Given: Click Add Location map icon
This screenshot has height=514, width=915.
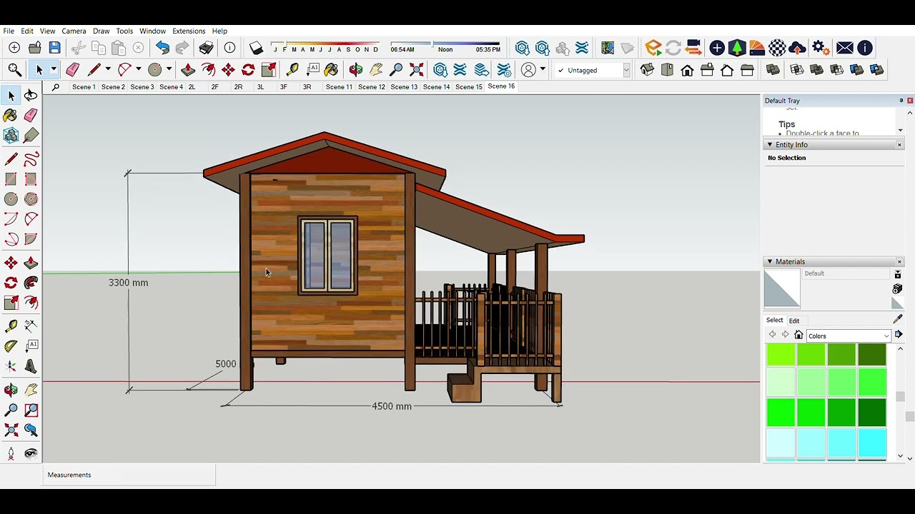Looking at the screenshot, I should (x=607, y=48).
